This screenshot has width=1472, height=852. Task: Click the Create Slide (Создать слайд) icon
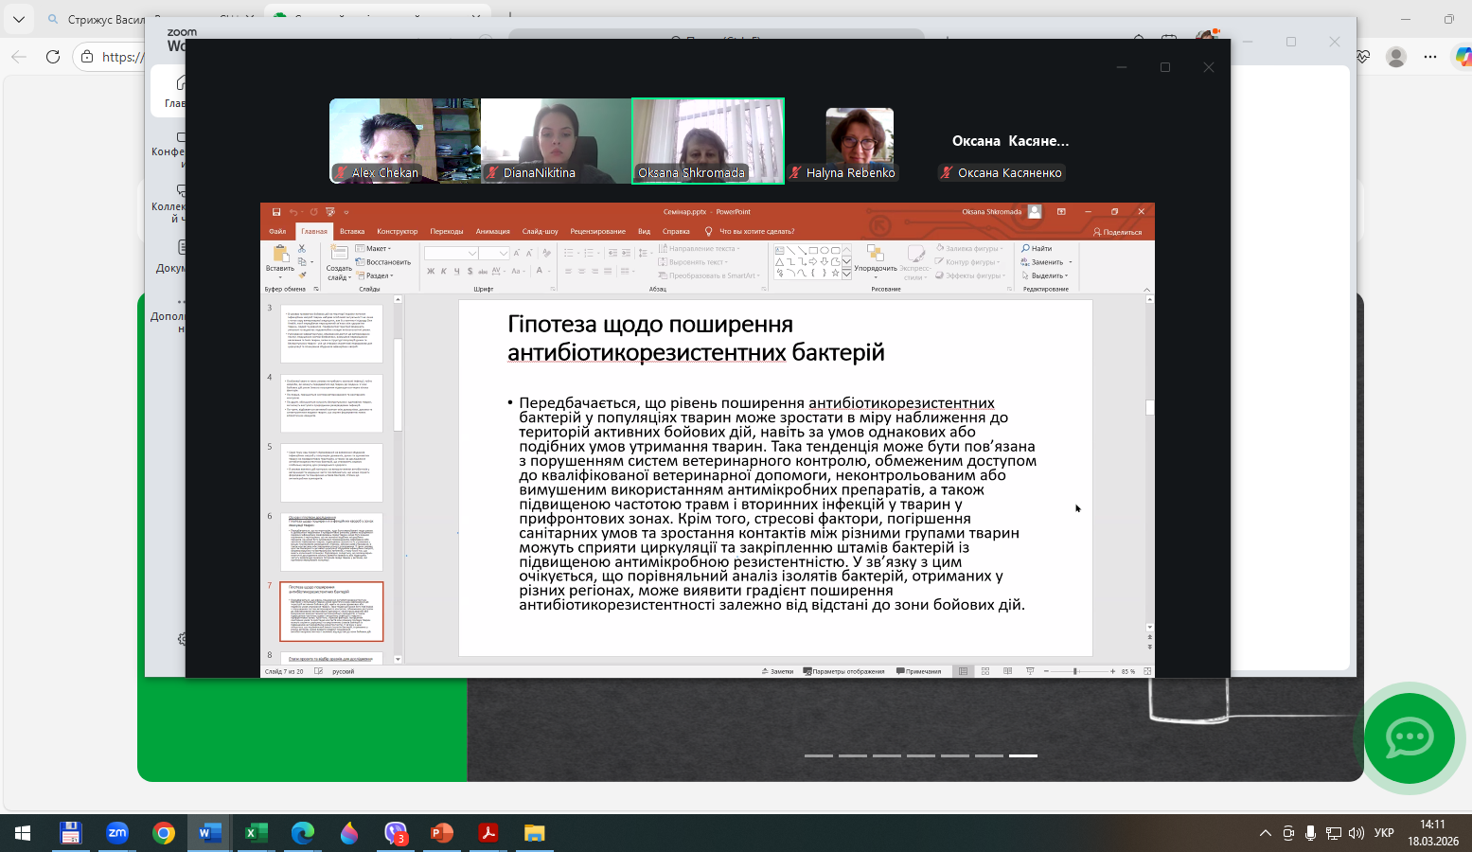339,254
